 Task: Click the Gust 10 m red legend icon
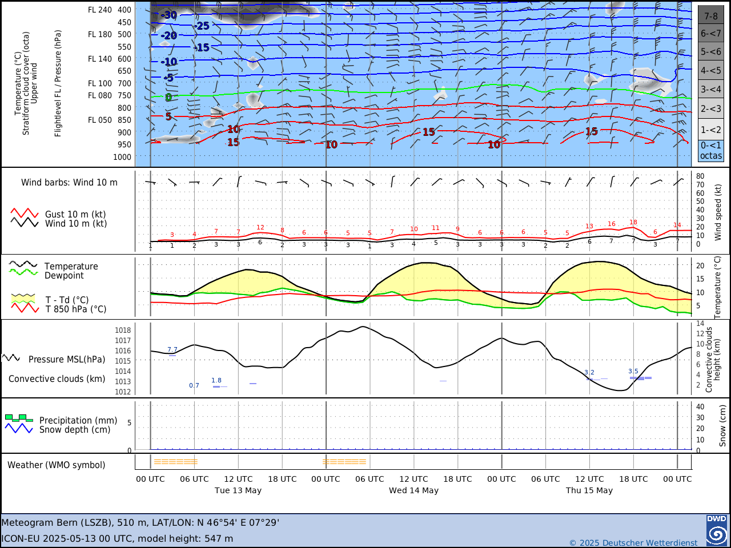pos(25,213)
